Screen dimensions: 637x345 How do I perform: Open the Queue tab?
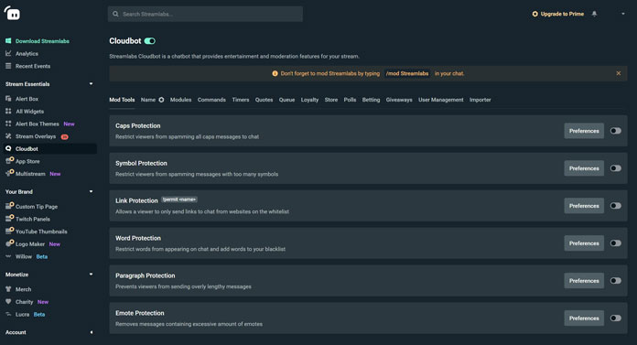(286, 100)
